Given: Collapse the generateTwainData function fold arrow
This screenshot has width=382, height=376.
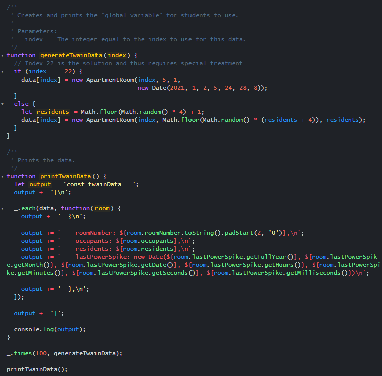Looking at the screenshot, I should click(3, 55).
